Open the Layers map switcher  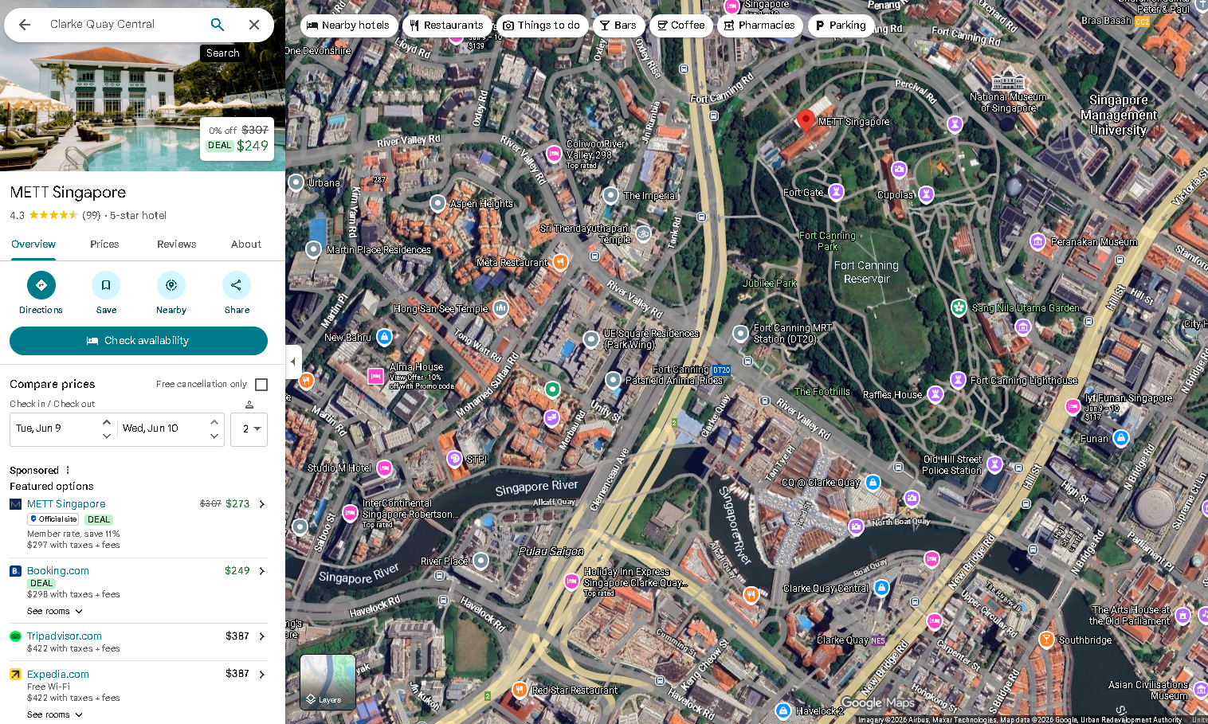coord(327,682)
